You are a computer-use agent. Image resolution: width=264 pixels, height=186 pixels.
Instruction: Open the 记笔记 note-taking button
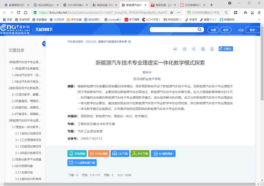coord(226,49)
